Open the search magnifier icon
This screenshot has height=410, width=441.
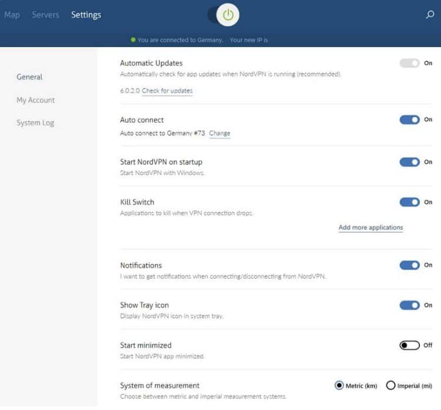(430, 14)
